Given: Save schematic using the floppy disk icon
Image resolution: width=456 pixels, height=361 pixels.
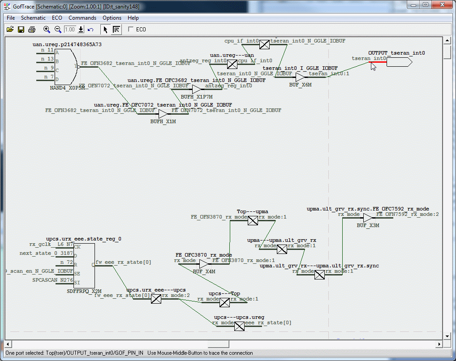Looking at the screenshot, I should (21, 30).
